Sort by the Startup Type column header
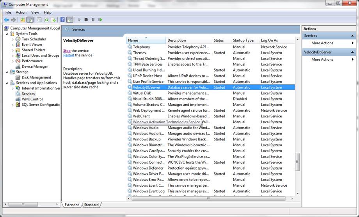359x217 pixels. [x=245, y=40]
